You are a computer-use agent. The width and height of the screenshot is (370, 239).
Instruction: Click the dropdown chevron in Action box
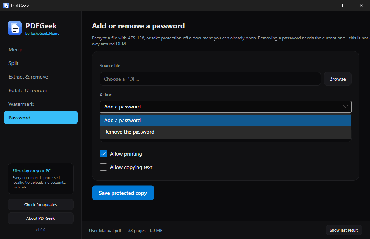click(346, 107)
